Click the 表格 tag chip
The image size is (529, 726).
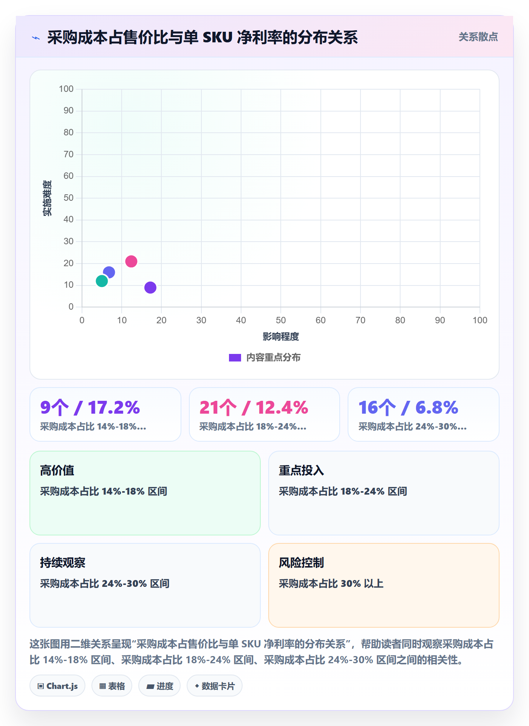pyautogui.click(x=112, y=686)
